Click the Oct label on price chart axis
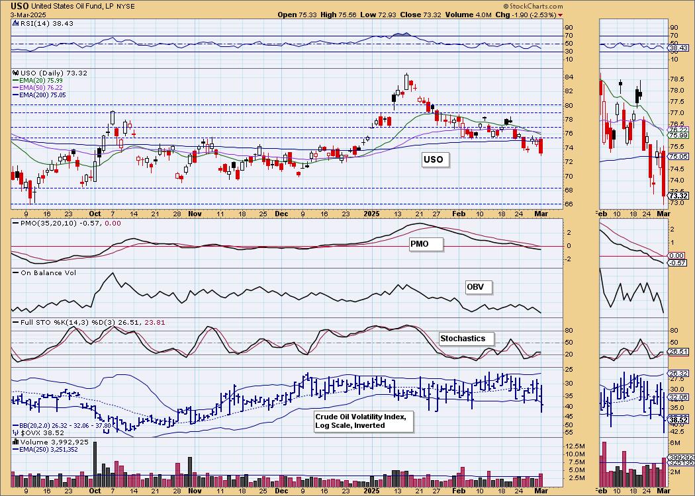The width and height of the screenshot is (695, 496). [x=95, y=214]
